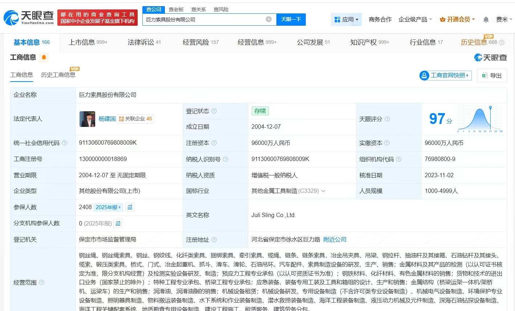Click 工商注册号 value 130000000018869
Screen dimensions: 515x311
pyautogui.click(x=103, y=159)
